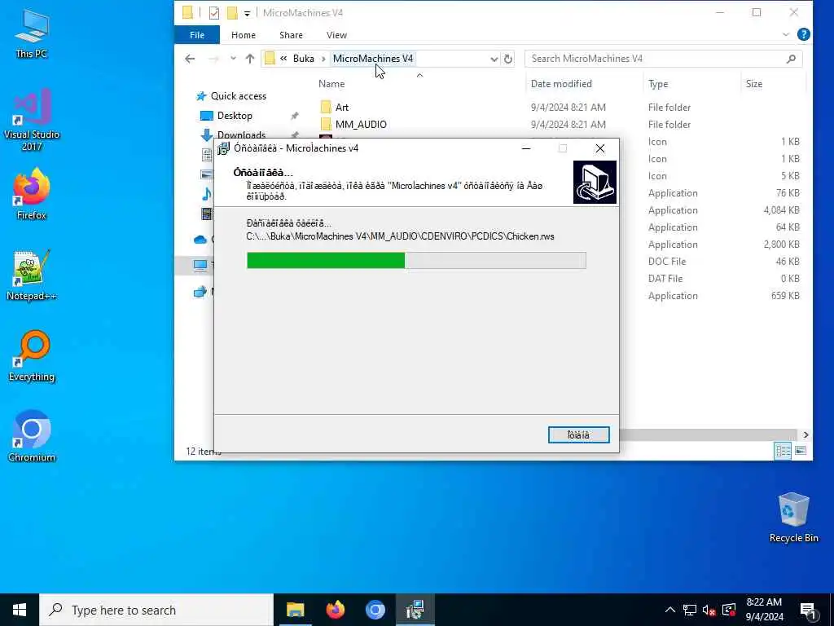The height and width of the screenshot is (626, 834).
Task: Sort files by Name column
Action: [x=331, y=84]
